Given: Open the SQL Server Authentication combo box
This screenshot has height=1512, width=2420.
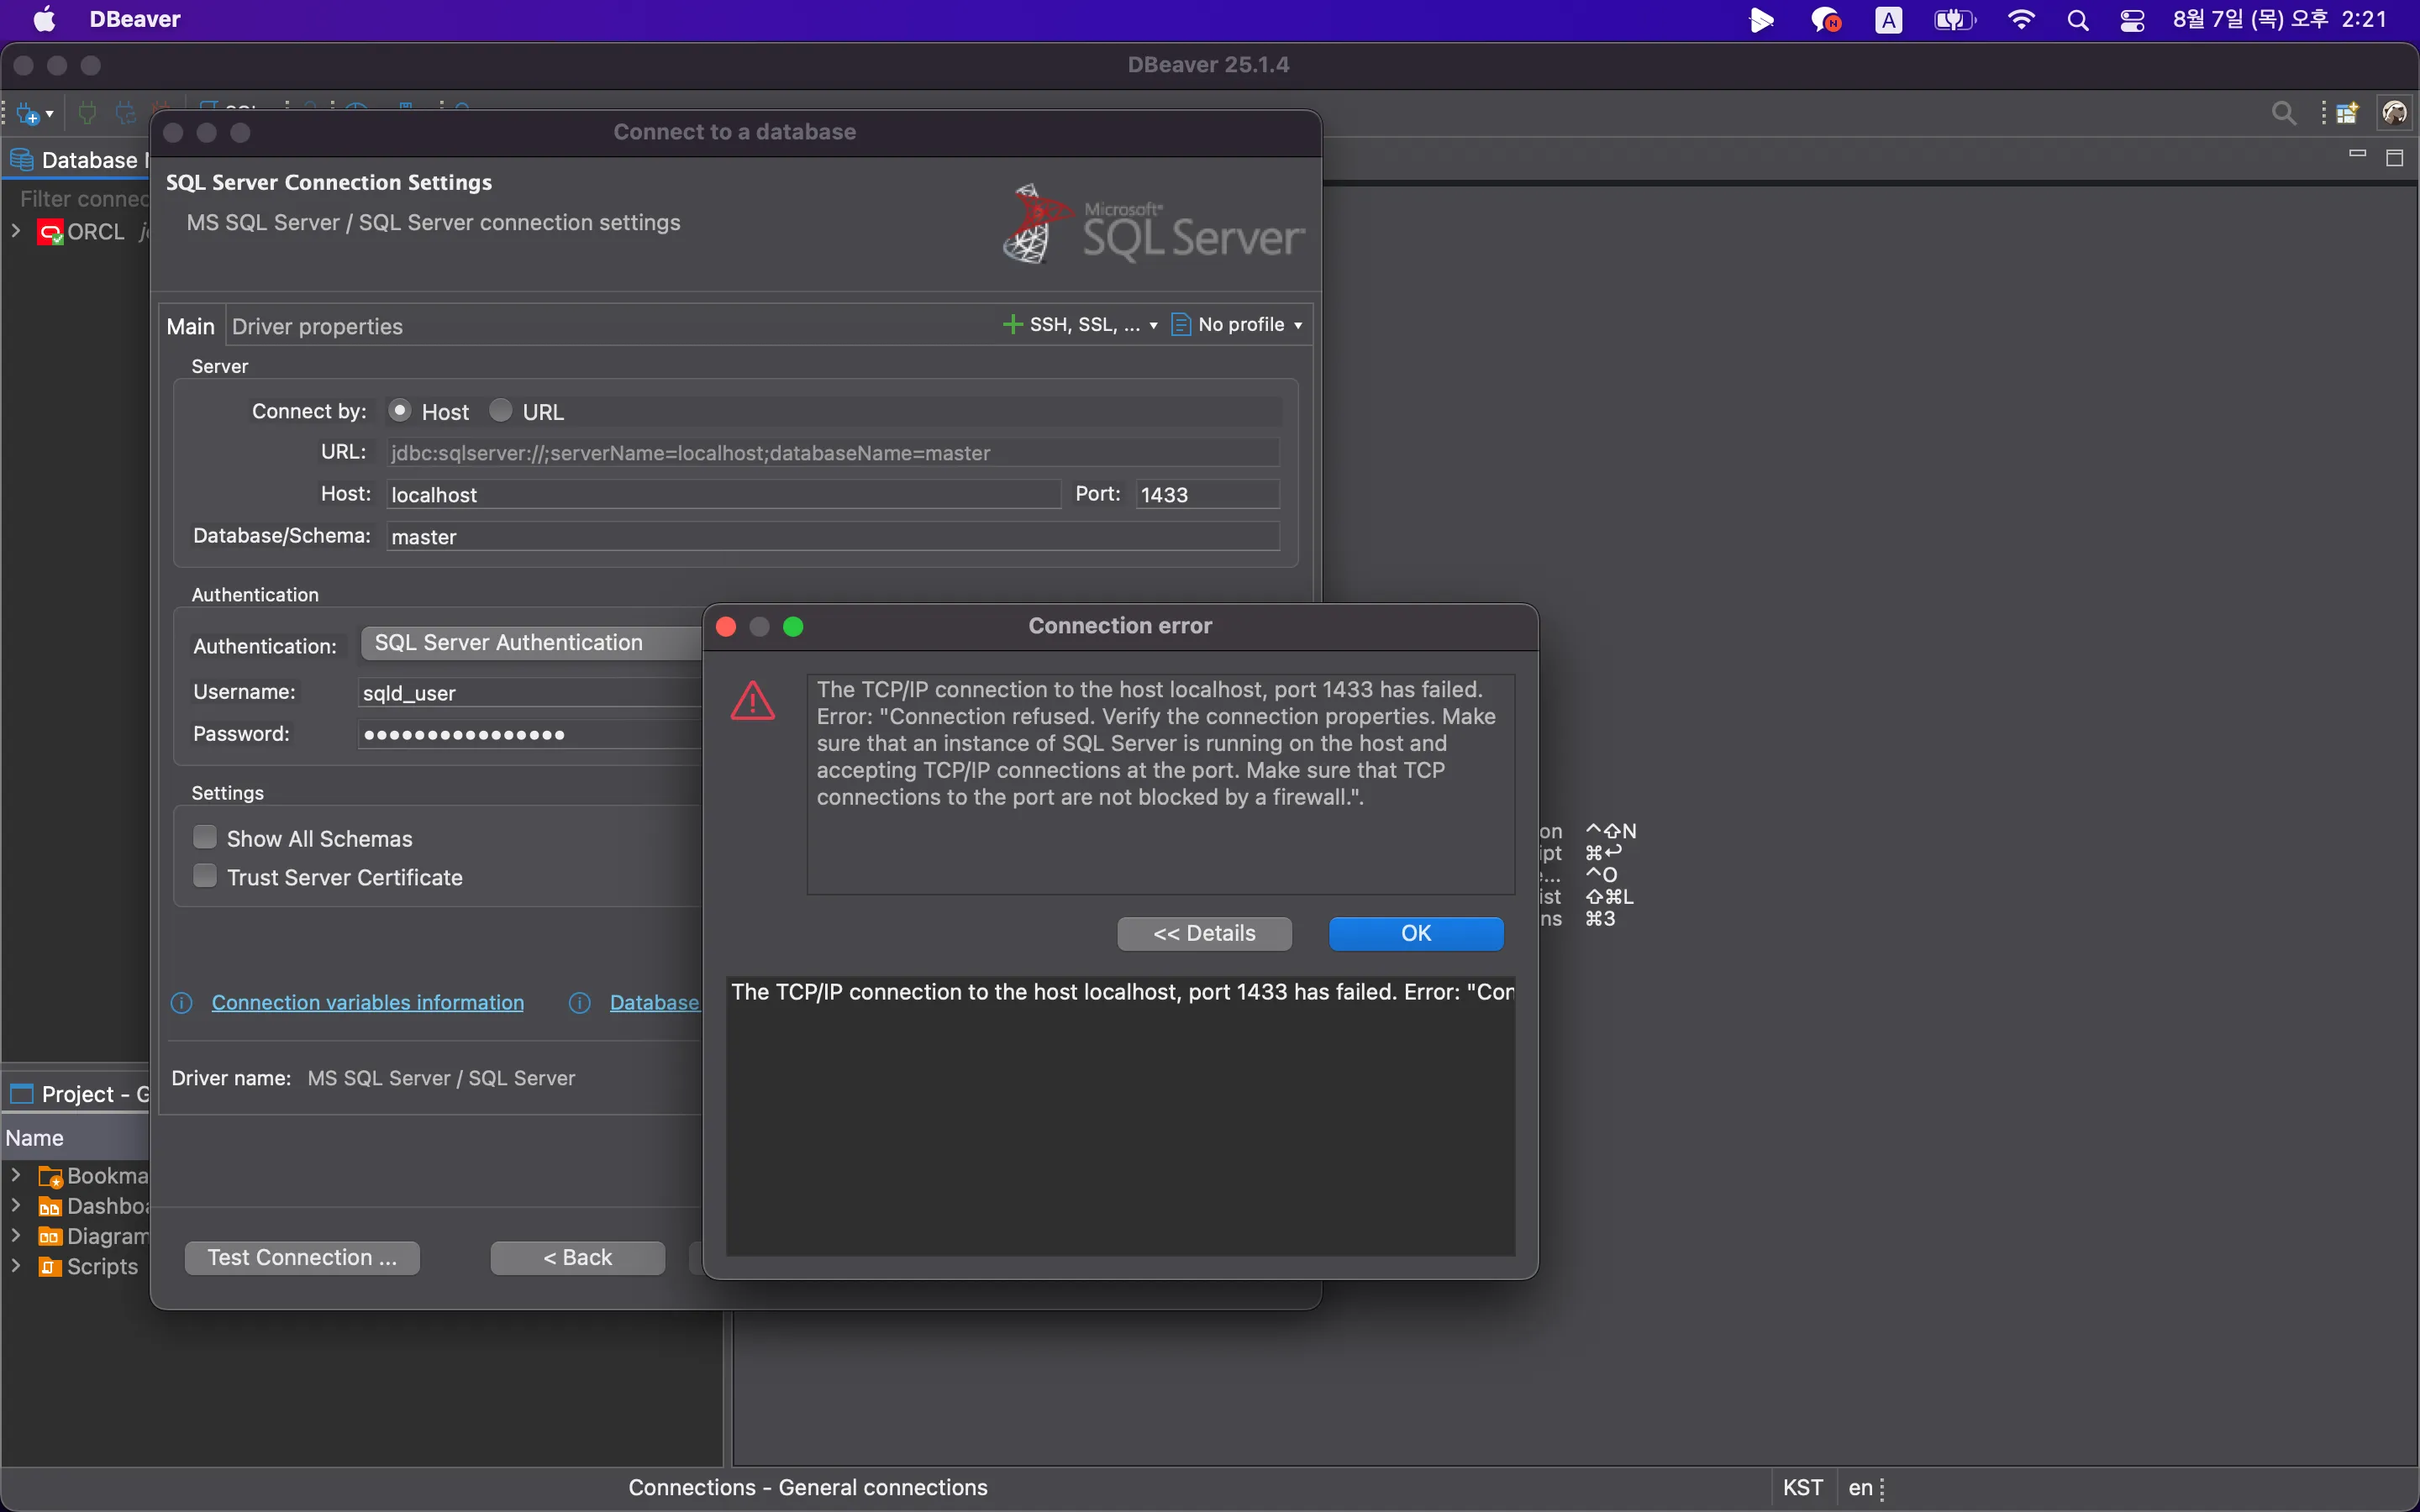Looking at the screenshot, I should tap(531, 643).
